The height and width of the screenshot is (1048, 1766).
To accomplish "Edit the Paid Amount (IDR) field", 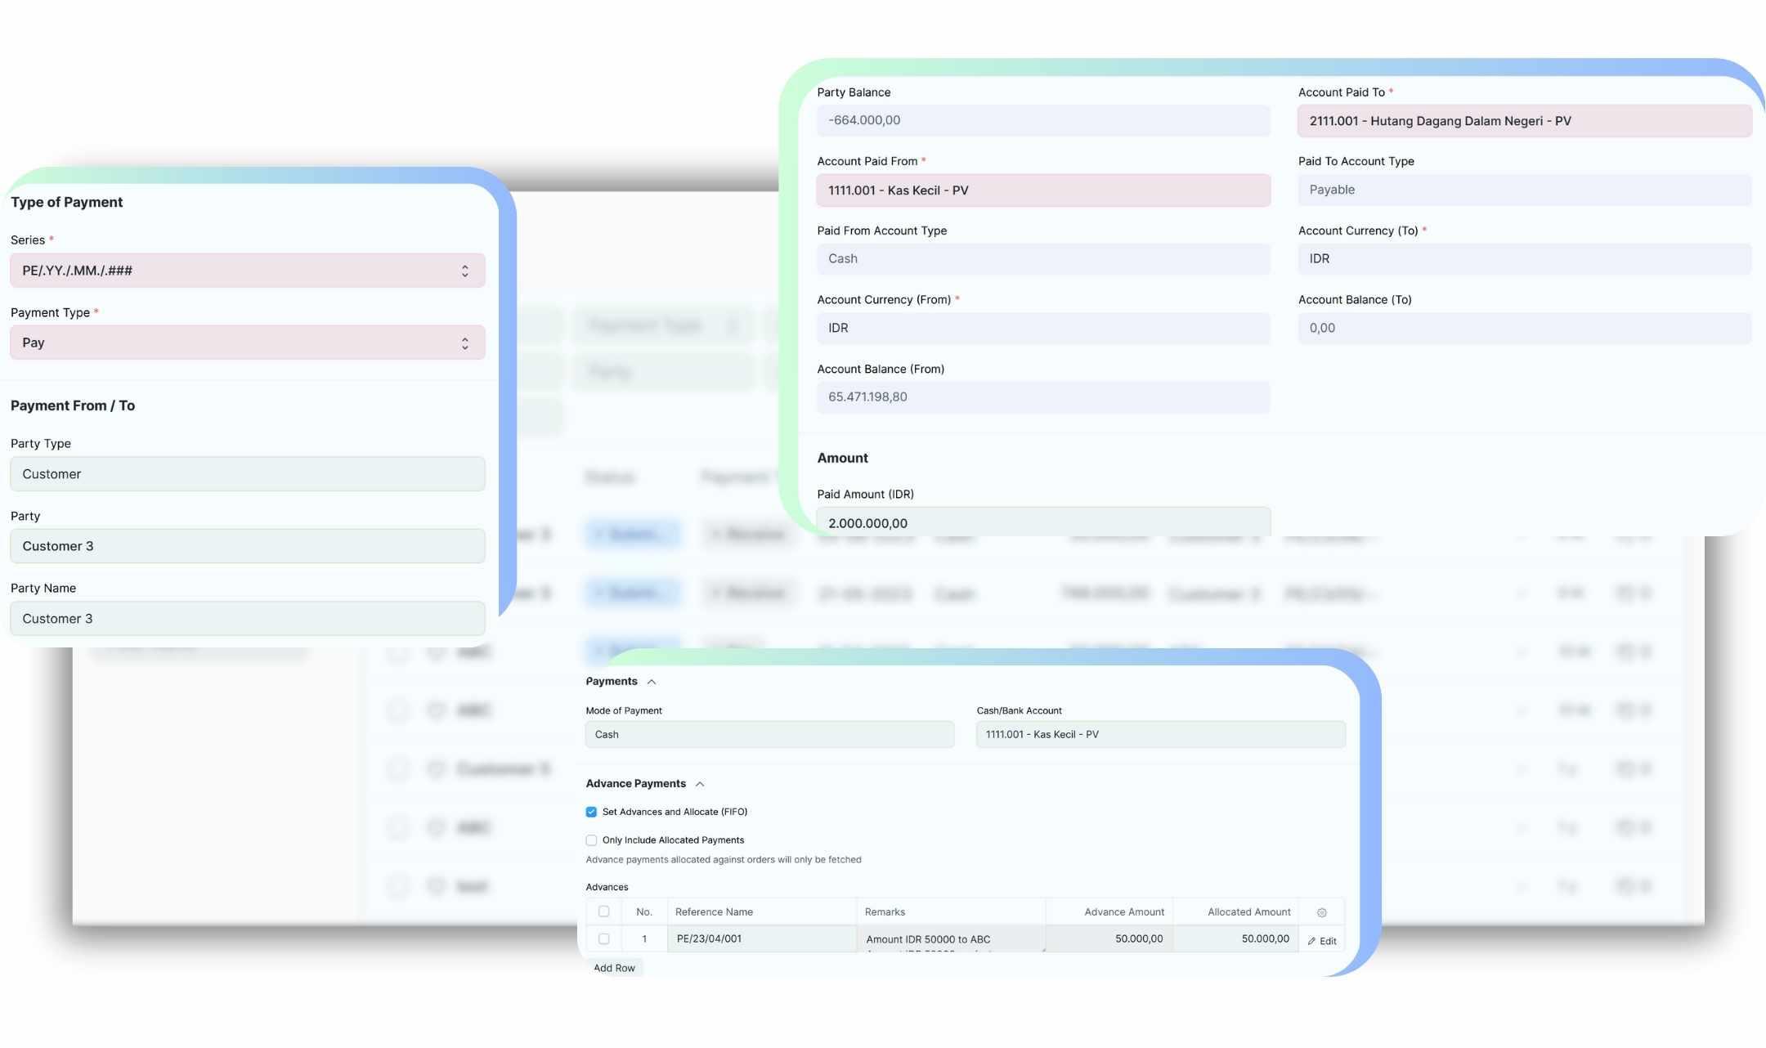I will click(x=1042, y=523).
